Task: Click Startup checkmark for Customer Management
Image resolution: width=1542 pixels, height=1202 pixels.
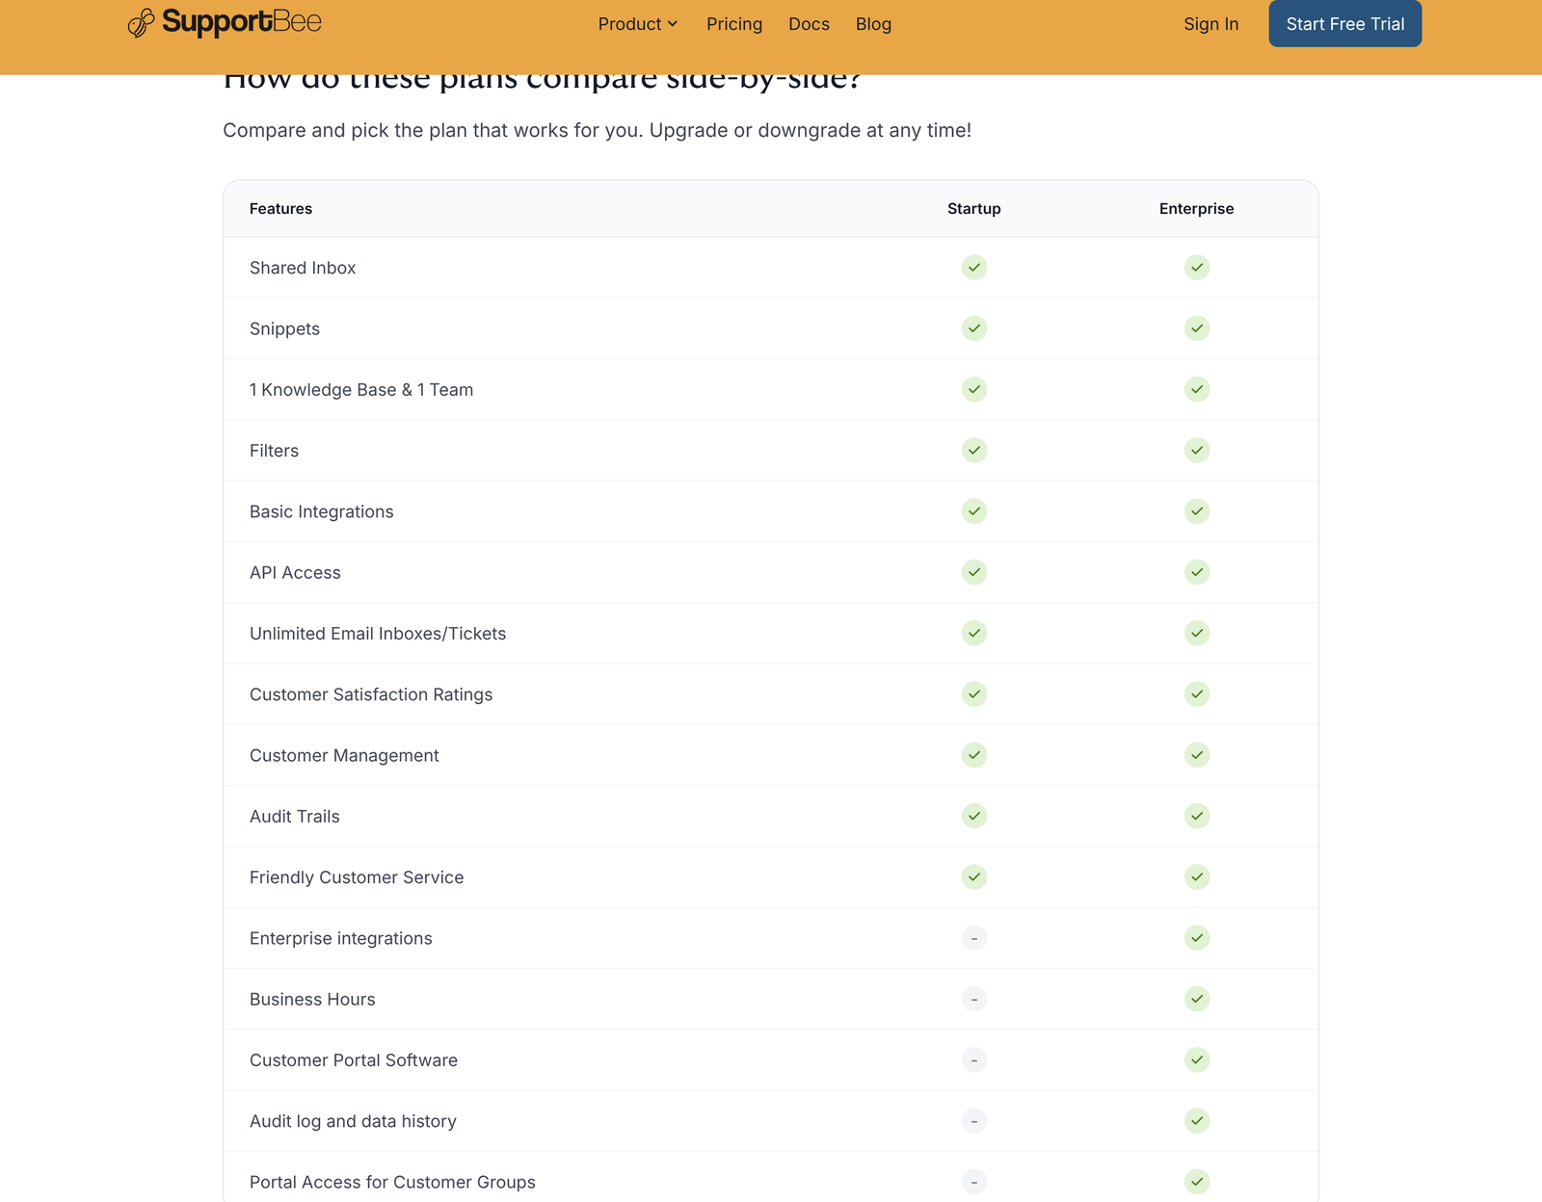Action: click(974, 755)
